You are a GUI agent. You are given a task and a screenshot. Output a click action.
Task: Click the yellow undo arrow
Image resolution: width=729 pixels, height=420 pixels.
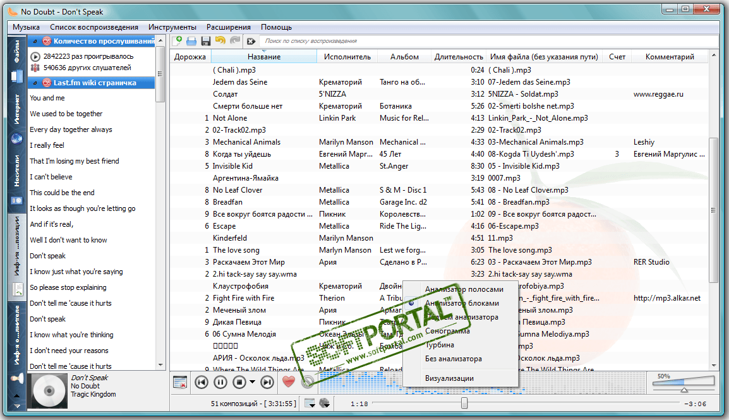220,40
